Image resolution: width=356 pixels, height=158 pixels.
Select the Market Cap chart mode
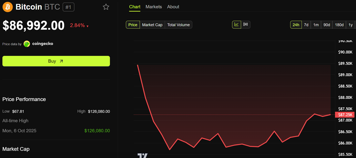(x=152, y=25)
